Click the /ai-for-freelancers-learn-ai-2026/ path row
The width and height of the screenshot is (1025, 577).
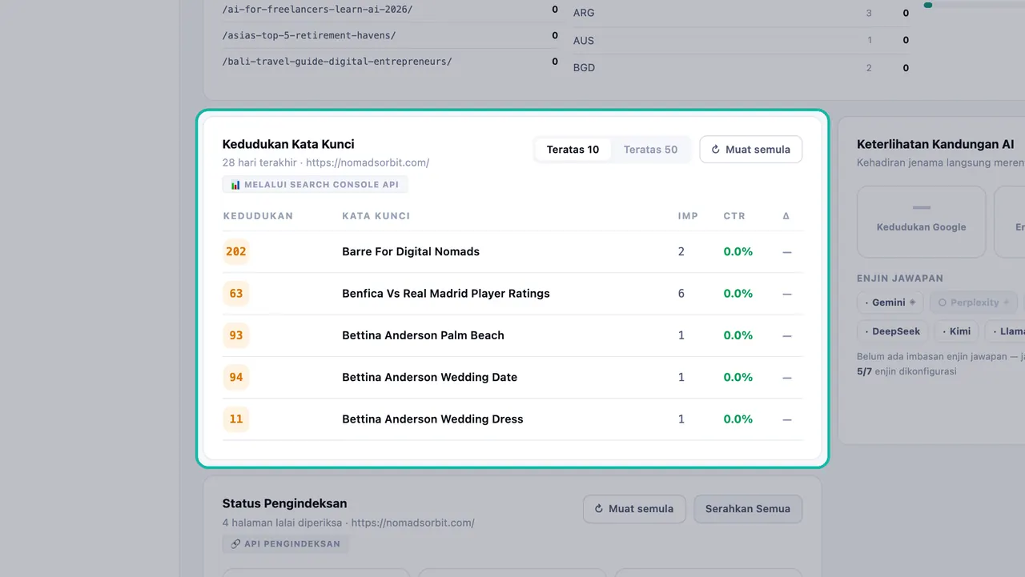click(x=390, y=10)
